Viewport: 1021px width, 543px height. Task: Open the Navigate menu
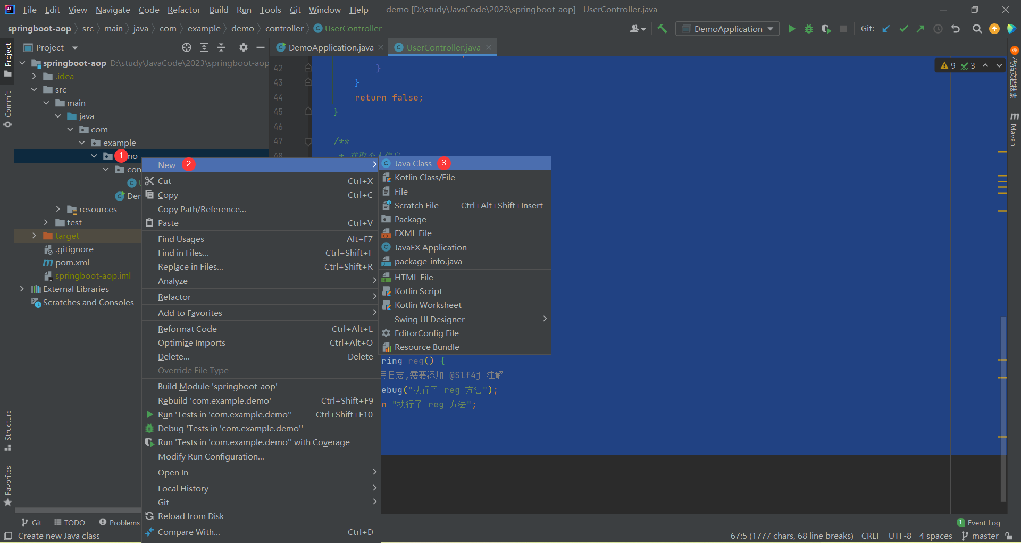click(113, 10)
